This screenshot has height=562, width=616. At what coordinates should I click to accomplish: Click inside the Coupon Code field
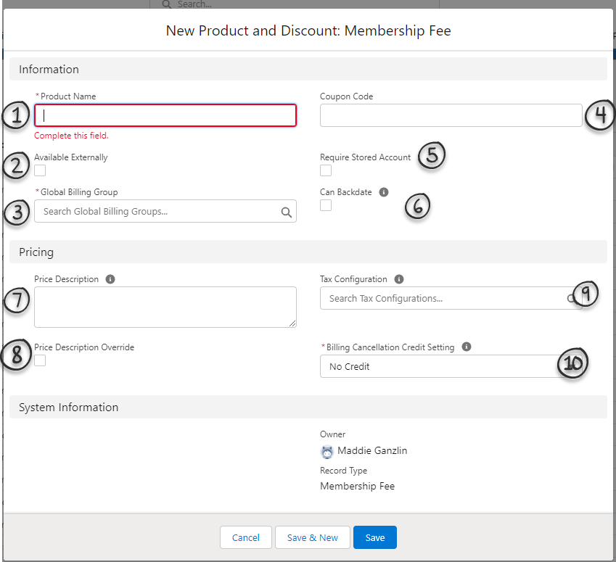pos(450,115)
